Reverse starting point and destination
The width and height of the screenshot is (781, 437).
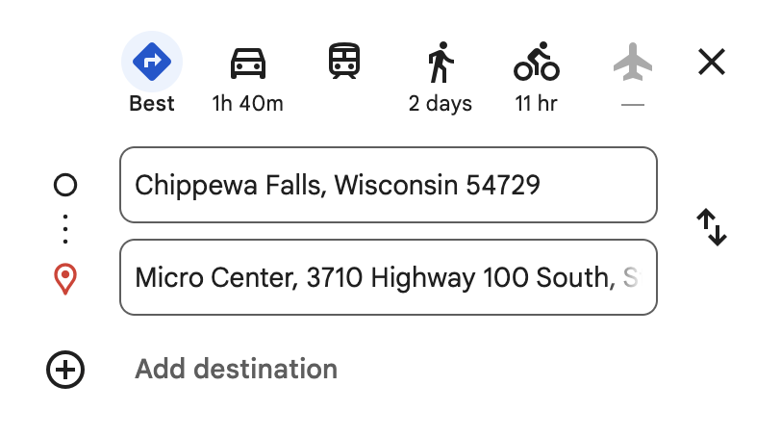(x=712, y=227)
